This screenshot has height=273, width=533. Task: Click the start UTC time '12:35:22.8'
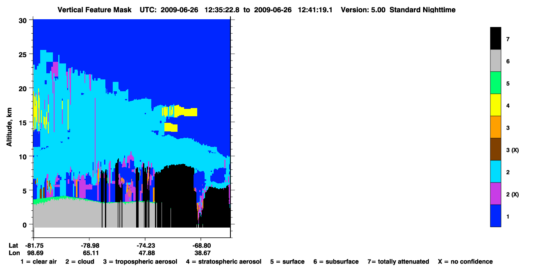pos(222,9)
